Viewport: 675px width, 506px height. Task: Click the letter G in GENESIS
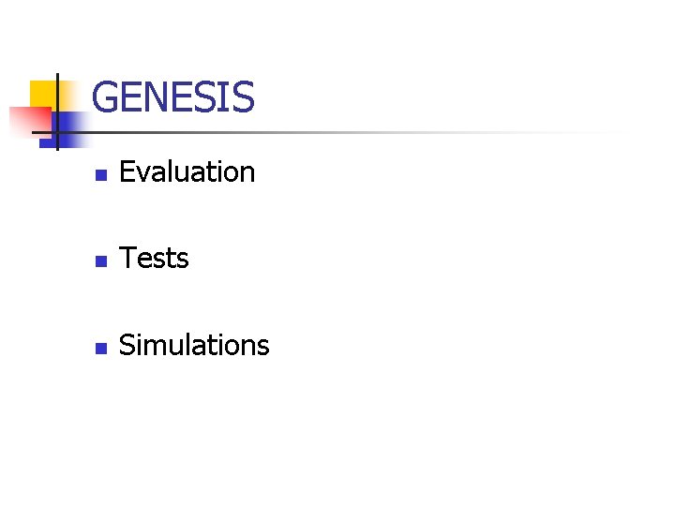tap(105, 98)
